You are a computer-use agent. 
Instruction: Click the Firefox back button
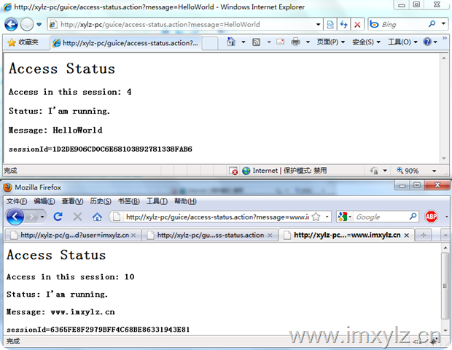click(x=15, y=217)
